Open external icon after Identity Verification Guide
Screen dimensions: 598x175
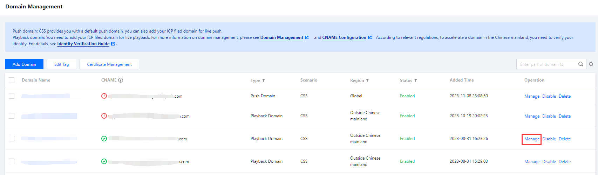pyautogui.click(x=113, y=44)
